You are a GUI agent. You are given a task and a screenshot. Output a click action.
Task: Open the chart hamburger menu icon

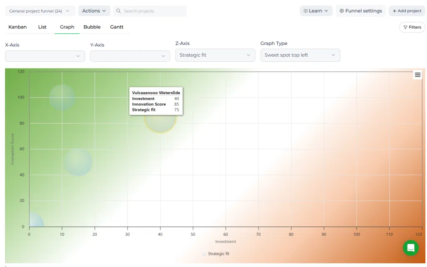pos(417,75)
